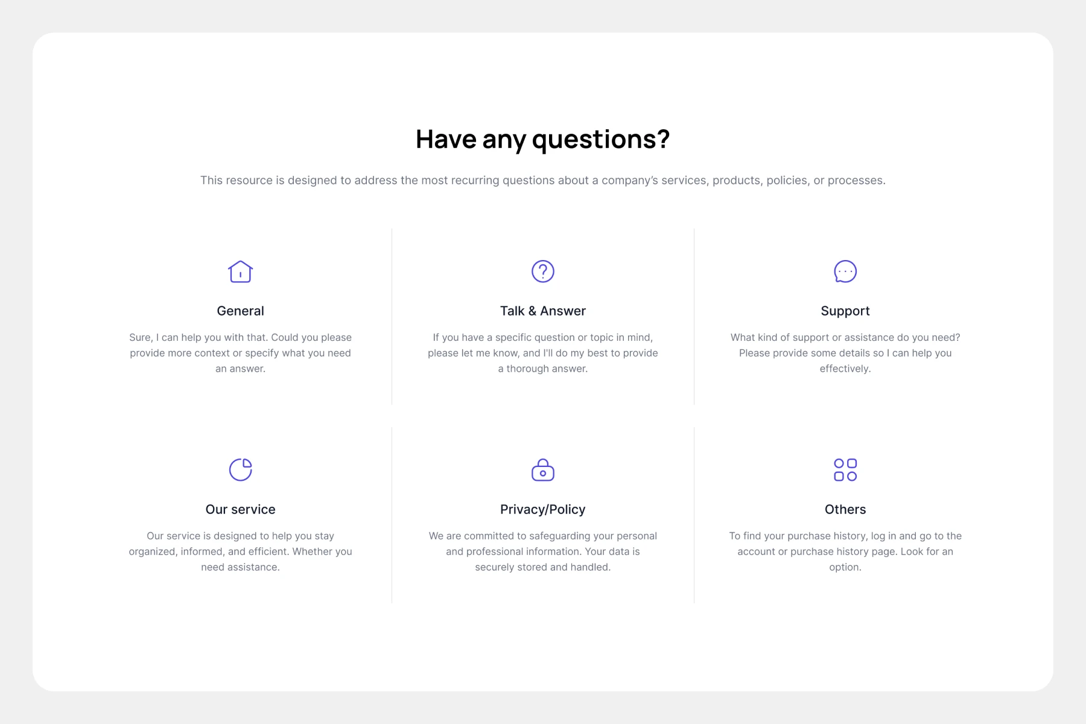Click the padlock Privacy icon
Viewport: 1086px width, 724px height.
click(543, 469)
